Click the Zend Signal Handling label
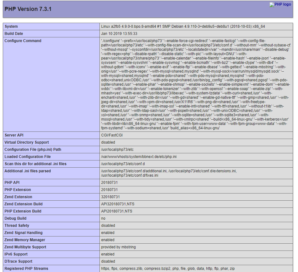 click(24, 233)
